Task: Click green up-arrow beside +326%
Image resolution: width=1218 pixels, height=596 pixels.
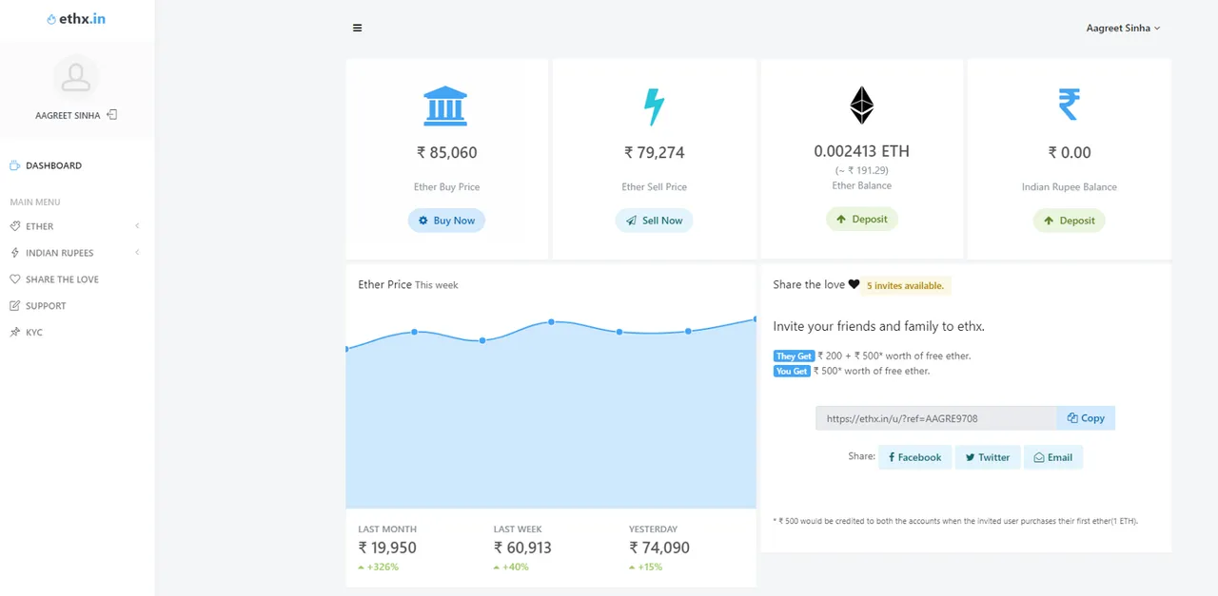Action: (362, 567)
